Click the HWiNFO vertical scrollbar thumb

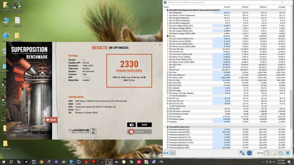291,109
